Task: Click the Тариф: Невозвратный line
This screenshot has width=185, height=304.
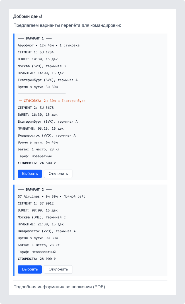Action: tap(37, 252)
